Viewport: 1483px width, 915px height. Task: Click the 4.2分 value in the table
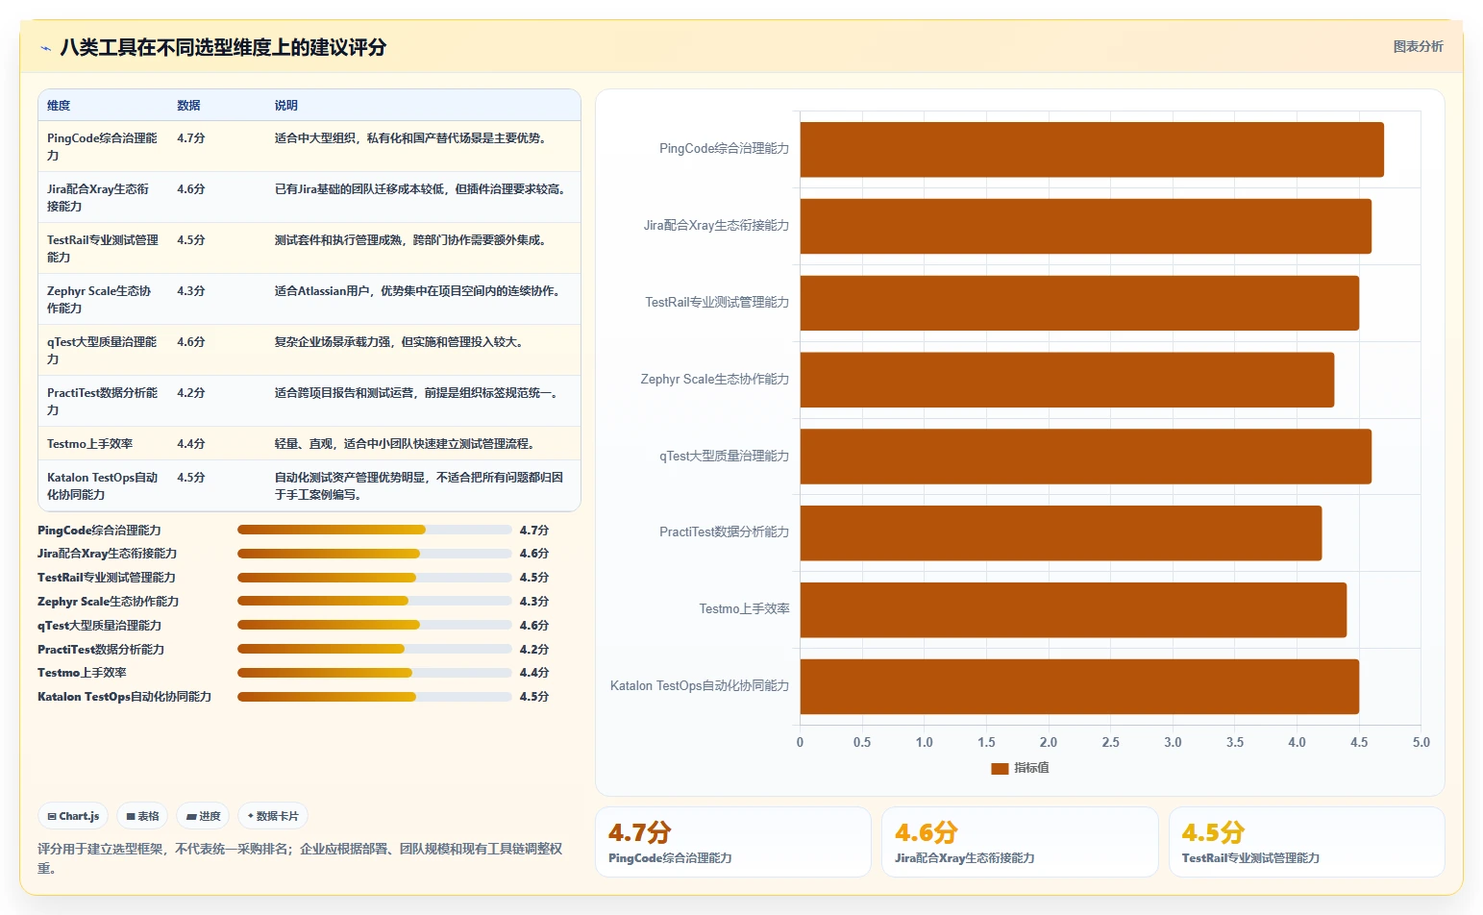coord(191,393)
